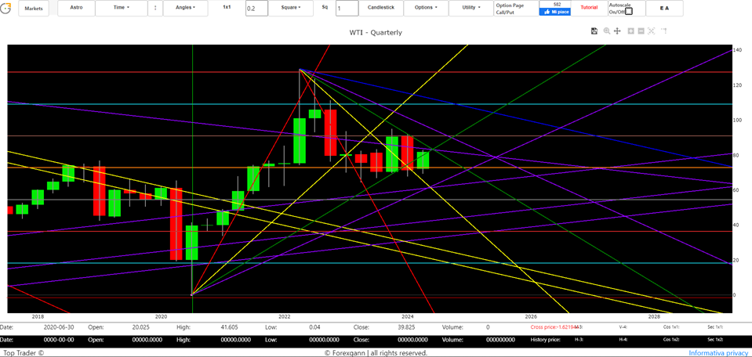The image size is (752, 357).
Task: Click the Mi piace like button
Action: 555,12
